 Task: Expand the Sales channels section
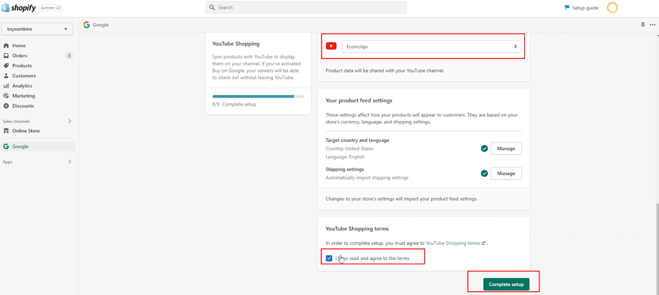pos(69,121)
